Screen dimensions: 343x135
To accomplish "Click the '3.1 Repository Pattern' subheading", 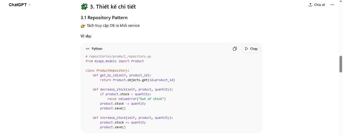I will [x=104, y=18].
